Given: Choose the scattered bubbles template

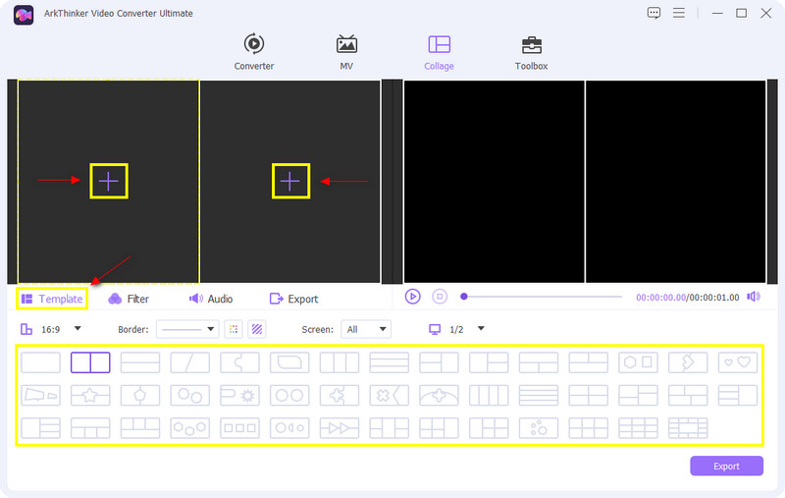Looking at the screenshot, I should tap(539, 428).
